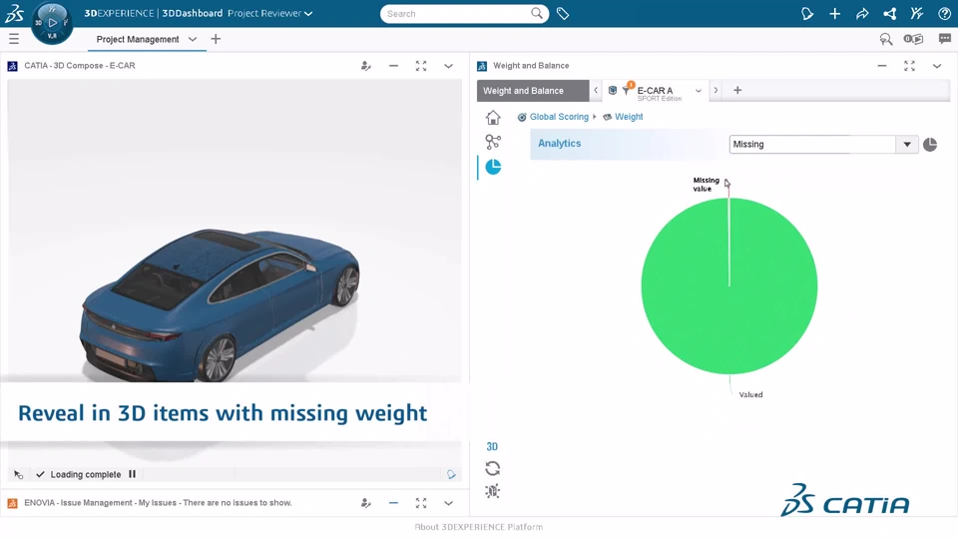This screenshot has width=958, height=539.
Task: Click the filter icon next to E-CAR A
Action: click(627, 90)
